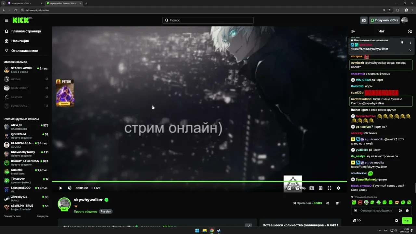The height and width of the screenshot is (234, 416).
Task: Open pinned Telegram link t.me/skywhyw4lker
Action: [369, 49]
